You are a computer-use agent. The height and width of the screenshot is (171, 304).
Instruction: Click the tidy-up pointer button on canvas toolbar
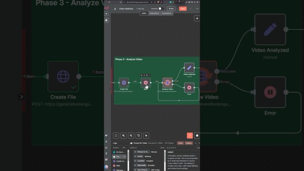pos(146,135)
